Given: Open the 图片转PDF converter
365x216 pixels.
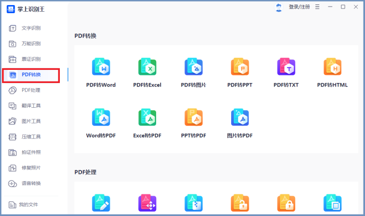Looking at the screenshot, I should [240, 123].
